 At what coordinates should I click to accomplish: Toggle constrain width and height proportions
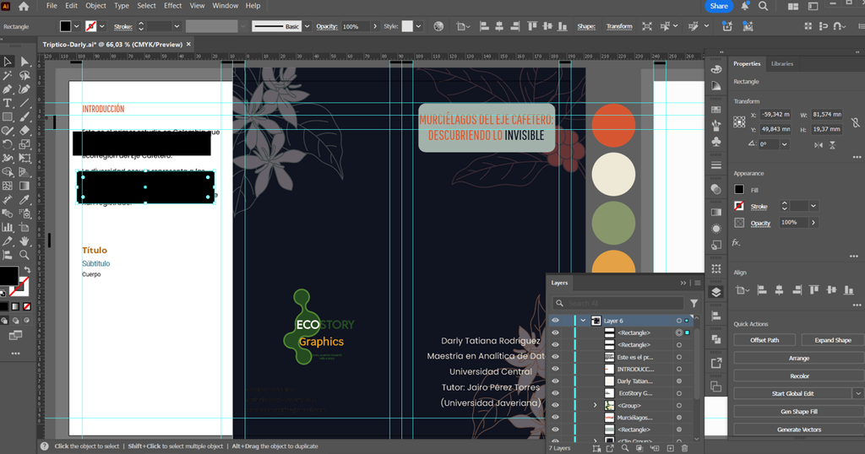click(855, 122)
